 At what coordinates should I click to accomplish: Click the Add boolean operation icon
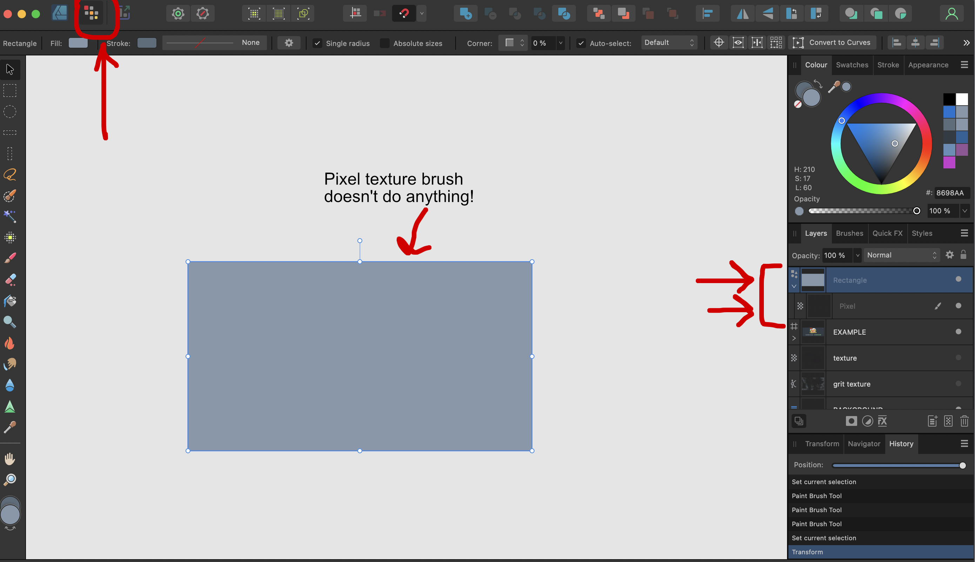[x=466, y=14]
